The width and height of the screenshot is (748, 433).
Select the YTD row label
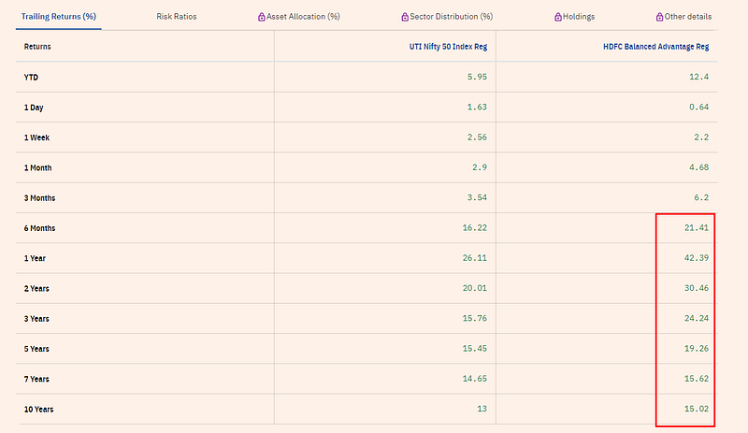click(x=32, y=76)
